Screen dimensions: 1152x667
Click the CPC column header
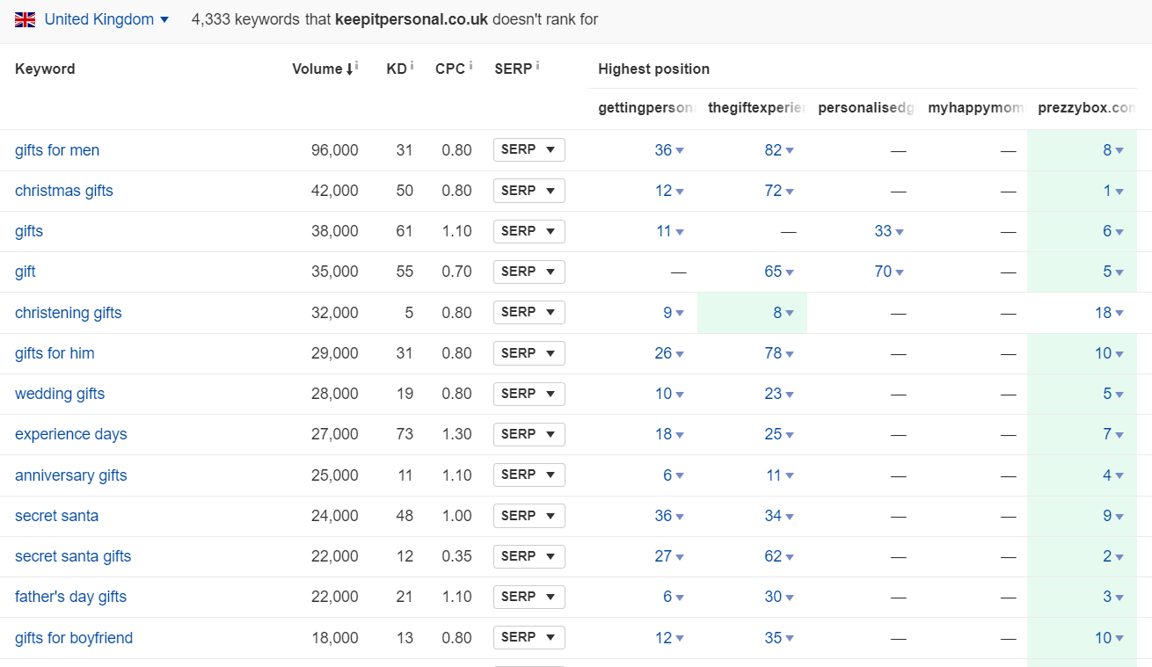(x=450, y=69)
